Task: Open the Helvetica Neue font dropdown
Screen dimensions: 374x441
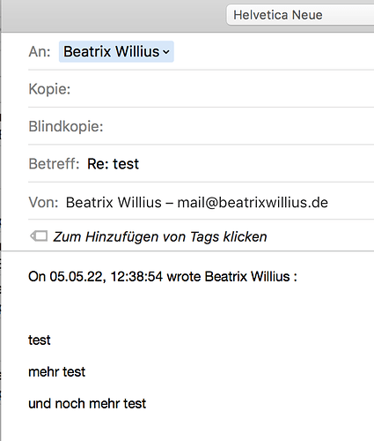Action: 300,15
